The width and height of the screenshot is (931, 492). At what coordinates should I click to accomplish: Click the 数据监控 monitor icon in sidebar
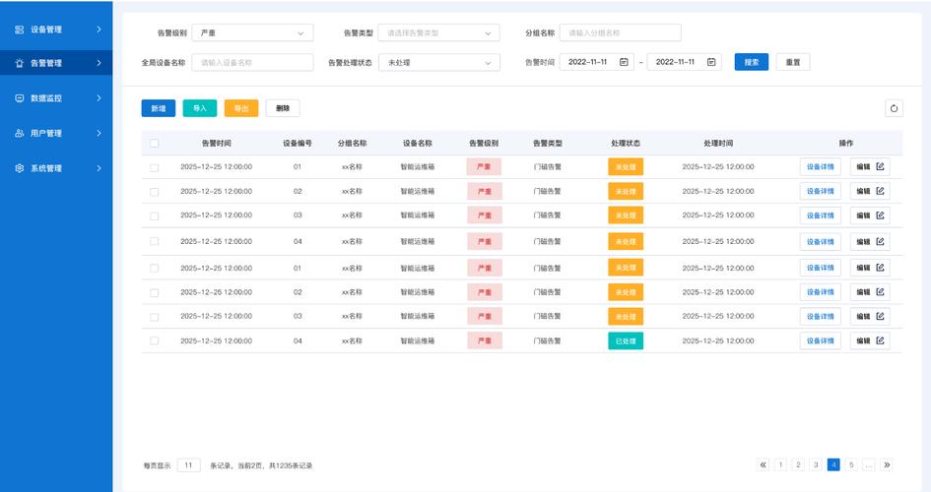coord(19,98)
